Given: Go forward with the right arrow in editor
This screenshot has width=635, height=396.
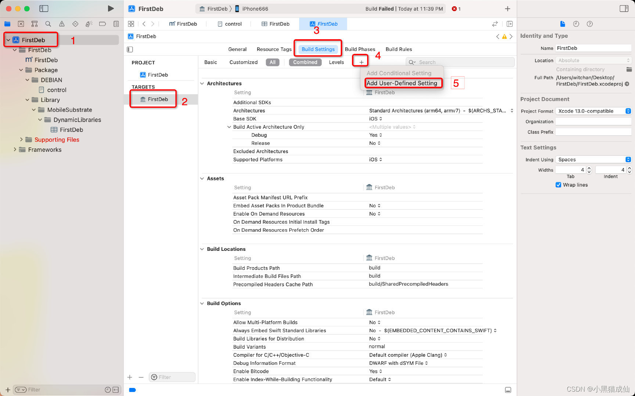Looking at the screenshot, I should point(153,24).
